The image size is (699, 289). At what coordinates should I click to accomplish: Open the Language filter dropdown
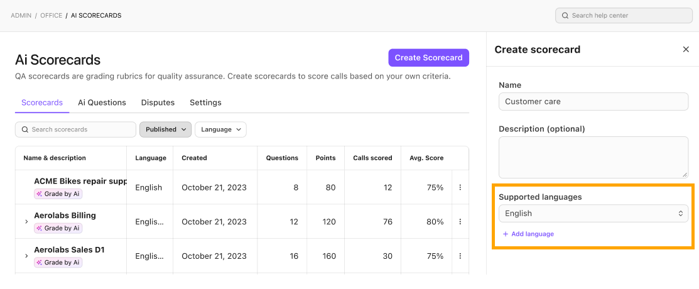click(220, 129)
